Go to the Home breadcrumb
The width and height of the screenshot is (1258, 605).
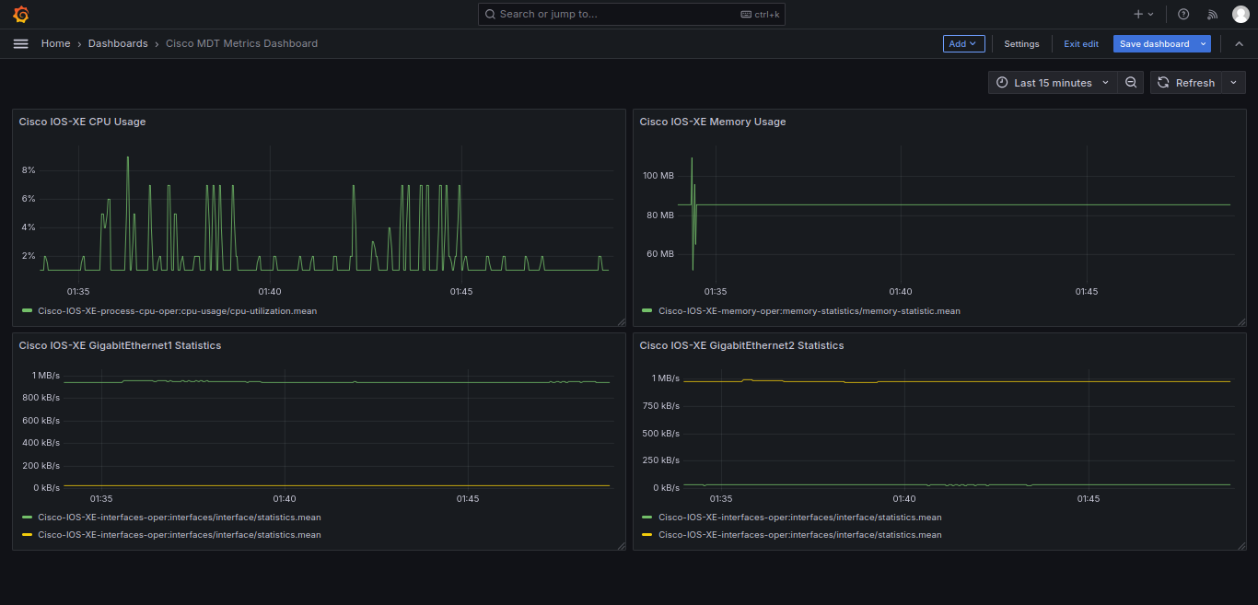pos(55,43)
